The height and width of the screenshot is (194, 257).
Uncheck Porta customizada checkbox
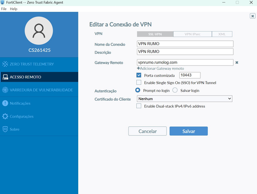click(139, 75)
